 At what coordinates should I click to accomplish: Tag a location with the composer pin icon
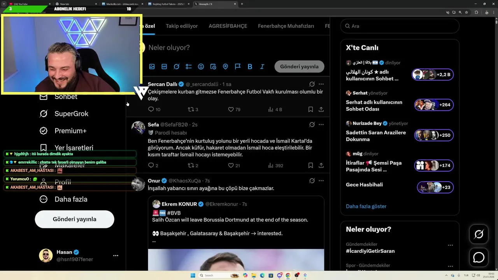click(225, 66)
